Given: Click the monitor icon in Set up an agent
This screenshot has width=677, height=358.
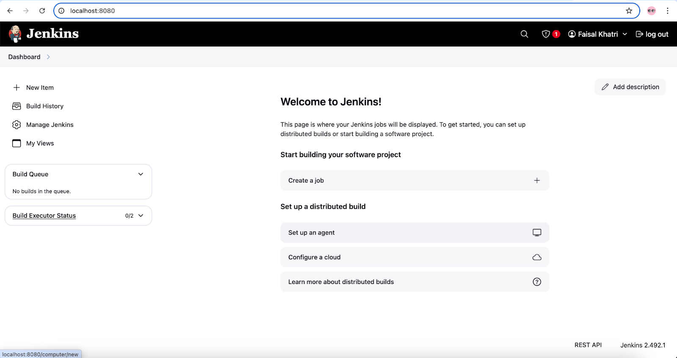Looking at the screenshot, I should tap(537, 232).
